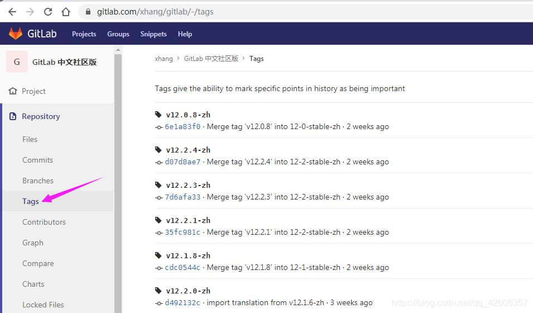Select Tags in the sidebar

[x=31, y=201]
